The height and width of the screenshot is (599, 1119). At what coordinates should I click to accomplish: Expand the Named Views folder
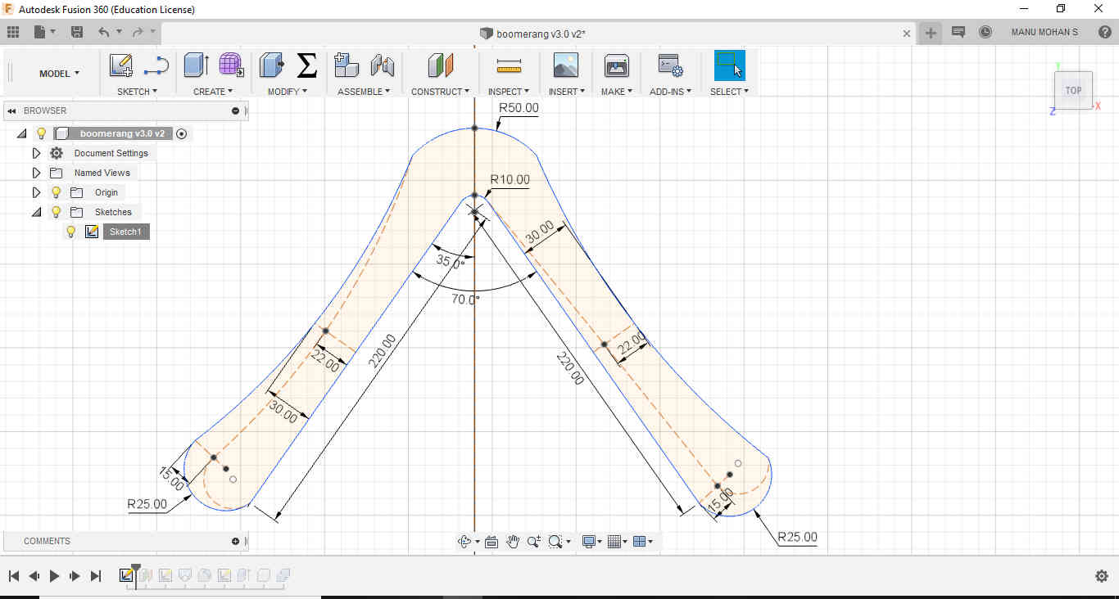[x=36, y=173]
